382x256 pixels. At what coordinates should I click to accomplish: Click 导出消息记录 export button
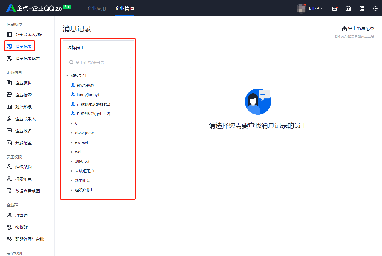358,29
